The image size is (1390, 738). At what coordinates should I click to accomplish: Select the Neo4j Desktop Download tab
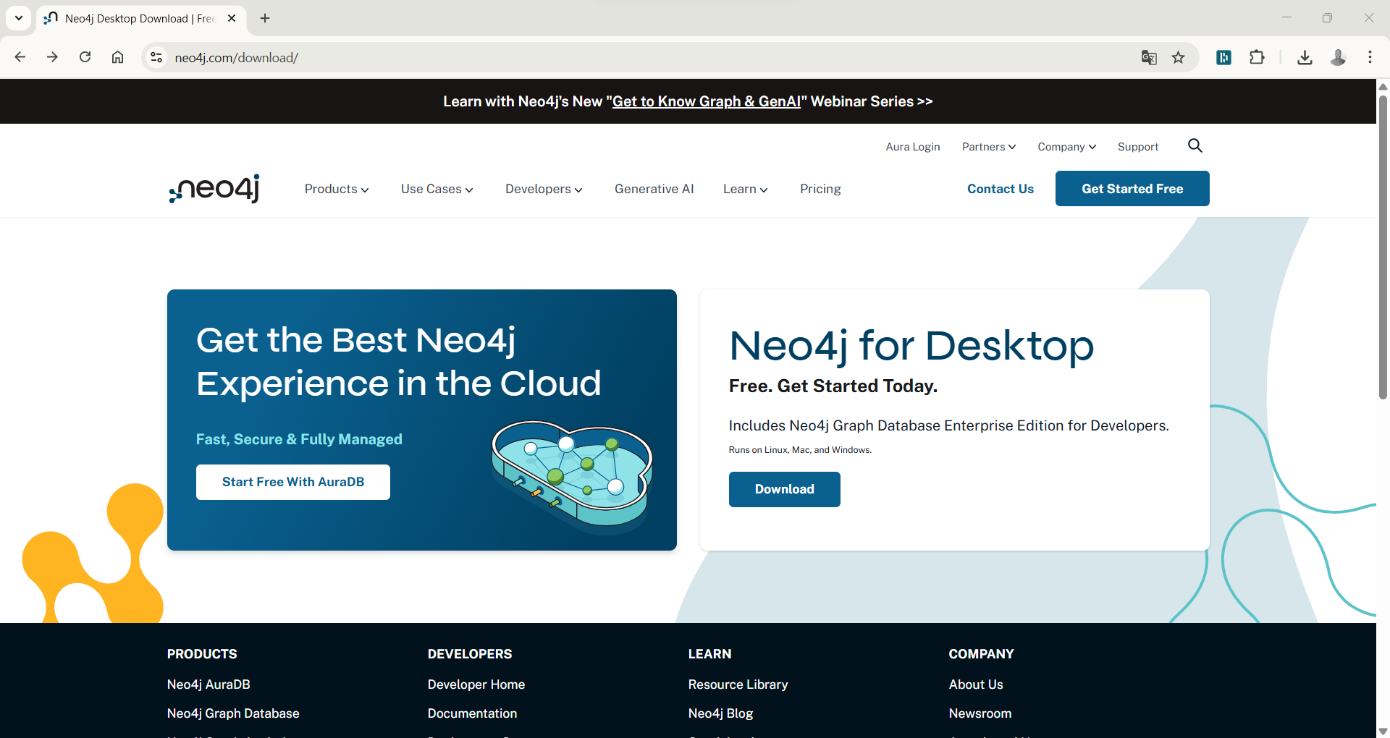(x=140, y=19)
